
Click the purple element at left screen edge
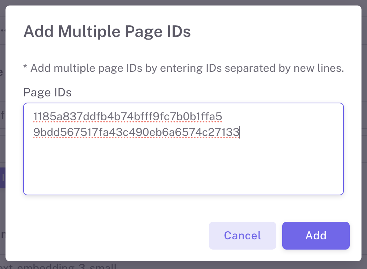(x=3, y=178)
